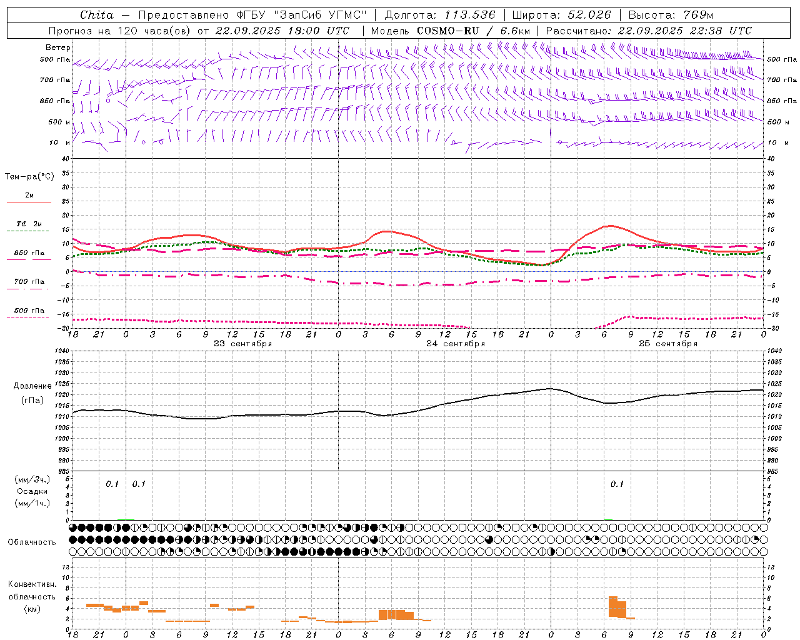Click the tallest orange convective bar on 25 сентября

click(613, 606)
